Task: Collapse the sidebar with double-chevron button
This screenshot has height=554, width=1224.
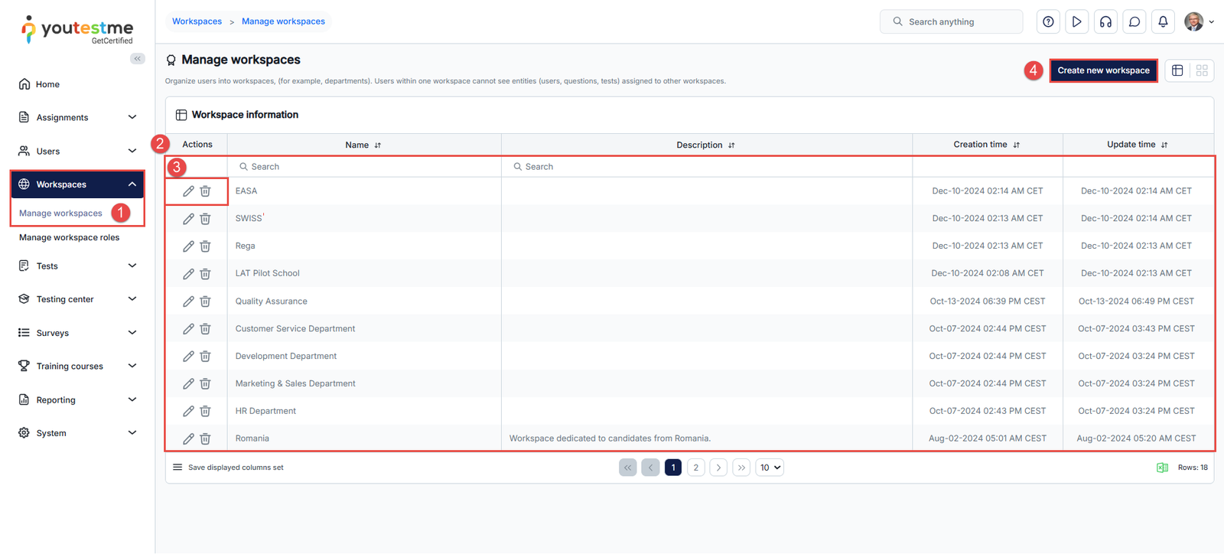Action: coord(138,59)
